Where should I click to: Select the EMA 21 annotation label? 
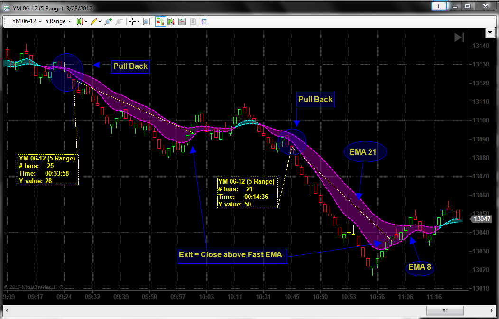[365, 152]
